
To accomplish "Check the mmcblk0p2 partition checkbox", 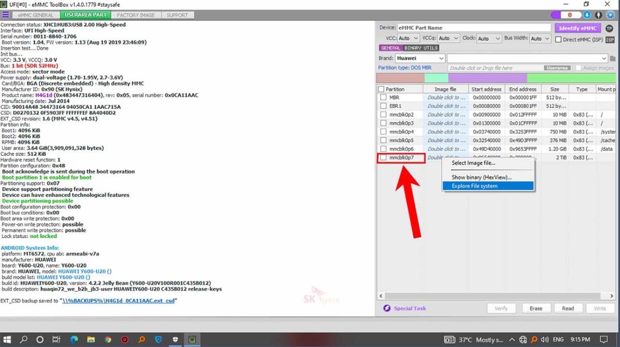I will tap(383, 115).
